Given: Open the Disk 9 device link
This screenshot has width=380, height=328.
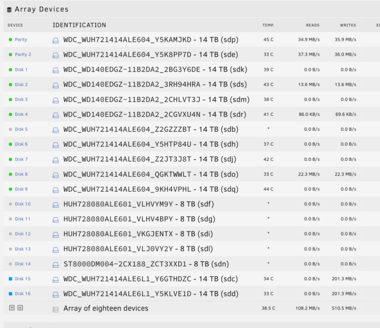Looking at the screenshot, I should coord(21,189).
